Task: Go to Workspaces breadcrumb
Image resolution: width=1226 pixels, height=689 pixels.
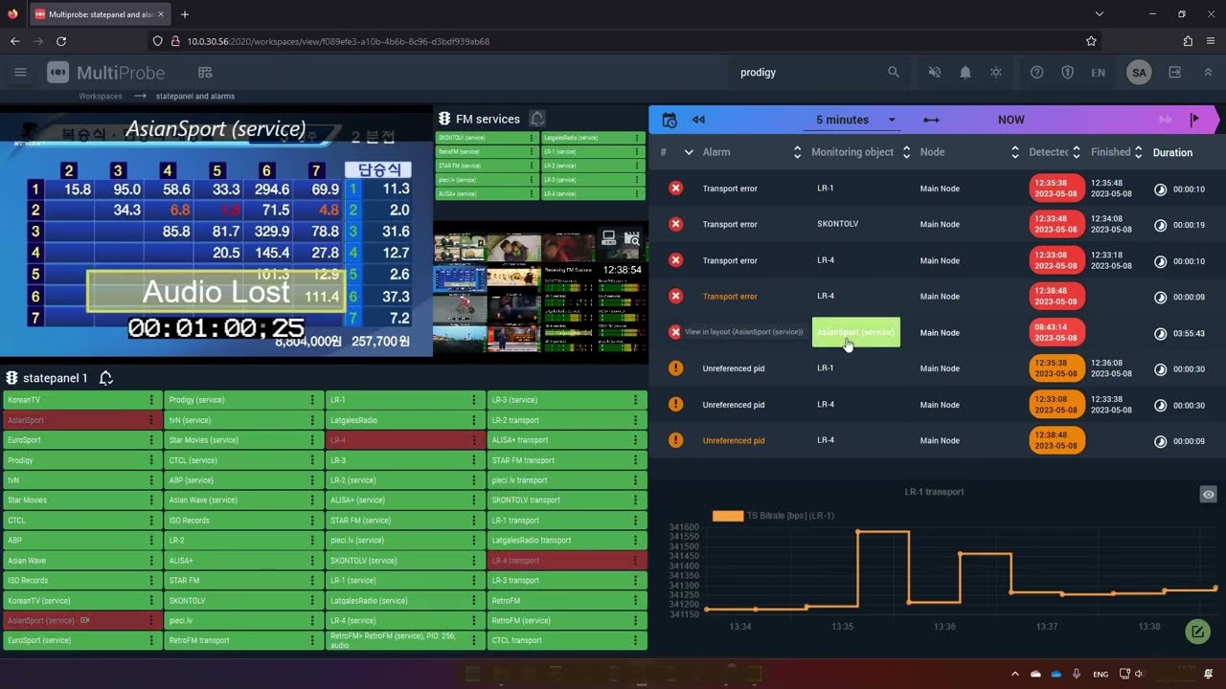Action: pyautogui.click(x=101, y=96)
